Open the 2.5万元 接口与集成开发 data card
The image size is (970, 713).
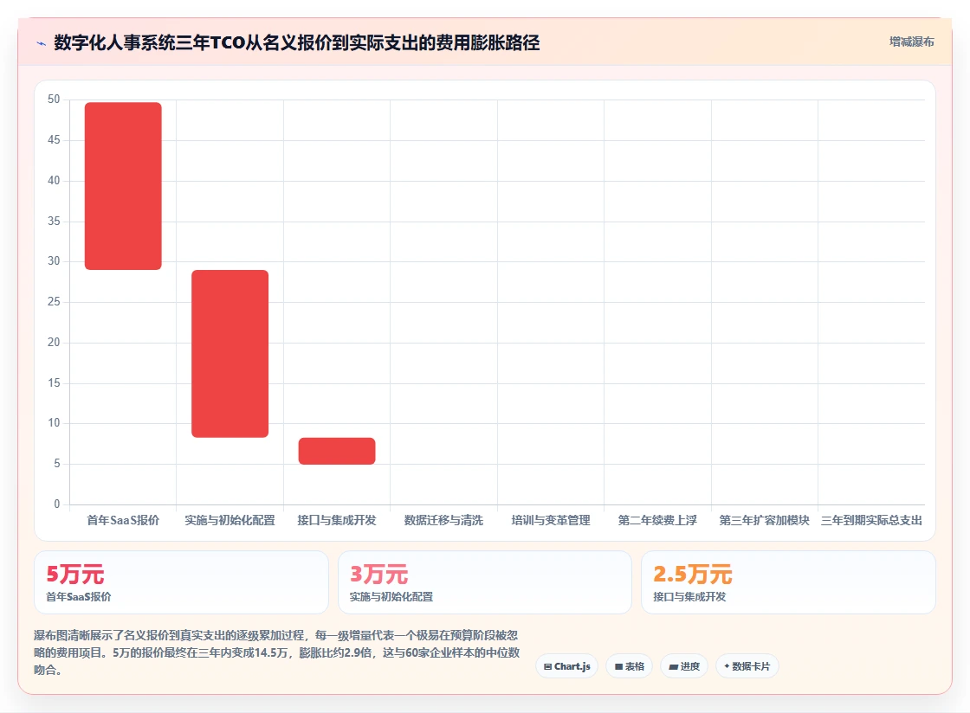coord(788,582)
